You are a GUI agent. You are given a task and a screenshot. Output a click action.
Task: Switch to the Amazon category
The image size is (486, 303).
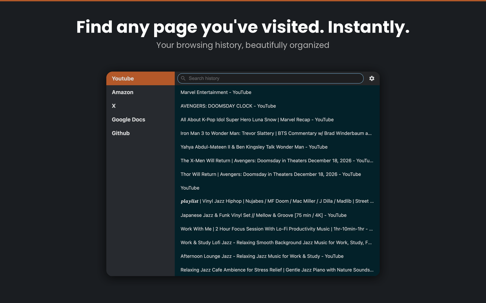click(140, 92)
